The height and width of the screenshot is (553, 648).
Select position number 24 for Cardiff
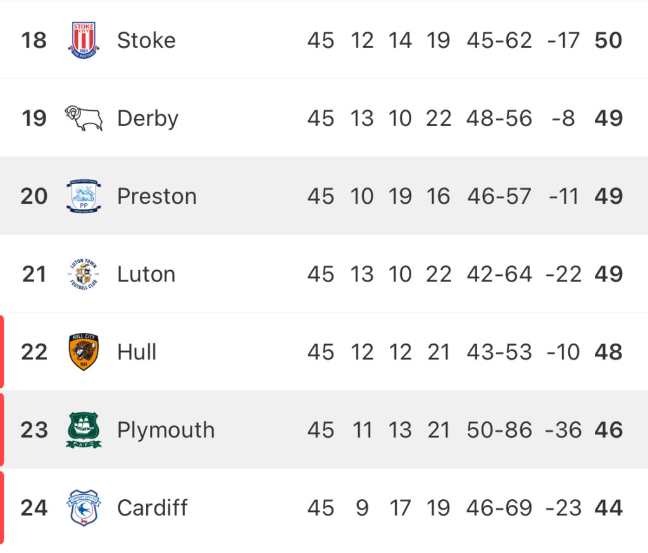(34, 508)
